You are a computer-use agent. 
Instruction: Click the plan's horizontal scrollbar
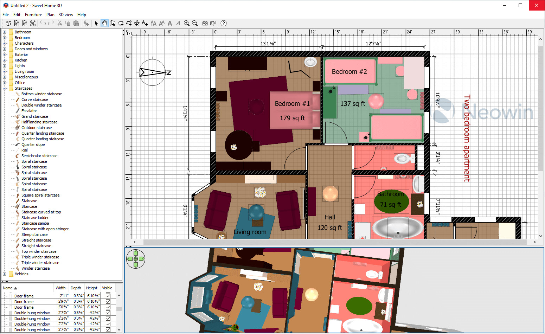[334, 242]
